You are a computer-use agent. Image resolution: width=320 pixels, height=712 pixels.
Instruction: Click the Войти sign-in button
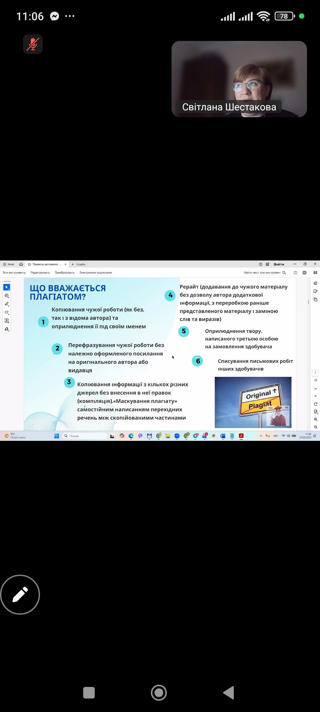(x=279, y=264)
